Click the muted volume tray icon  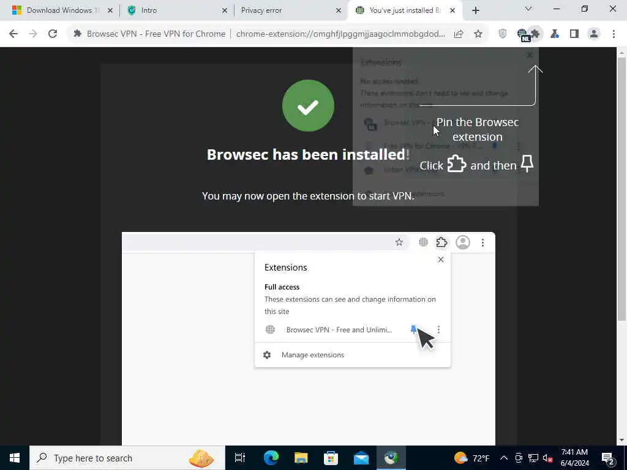[x=547, y=458]
